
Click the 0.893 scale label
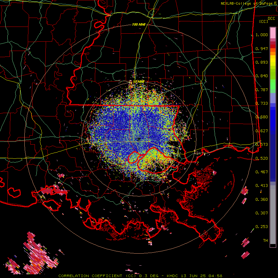[x=262, y=62]
